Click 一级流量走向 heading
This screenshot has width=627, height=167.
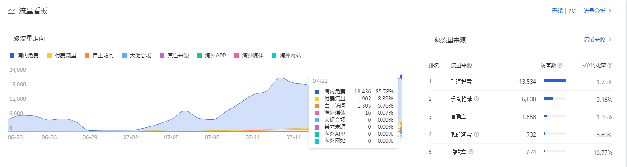coord(26,39)
